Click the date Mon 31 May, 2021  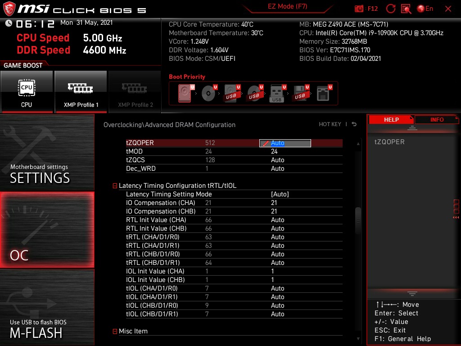click(x=86, y=23)
